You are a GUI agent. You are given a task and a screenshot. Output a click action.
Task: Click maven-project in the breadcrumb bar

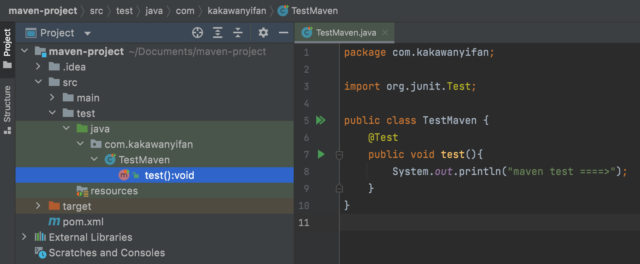pos(43,11)
